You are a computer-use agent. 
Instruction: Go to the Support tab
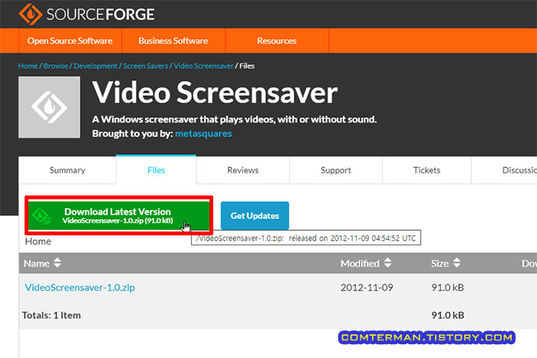(x=336, y=170)
